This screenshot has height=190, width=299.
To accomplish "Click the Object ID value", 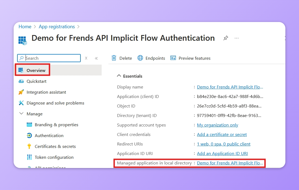I will pos(229,106).
